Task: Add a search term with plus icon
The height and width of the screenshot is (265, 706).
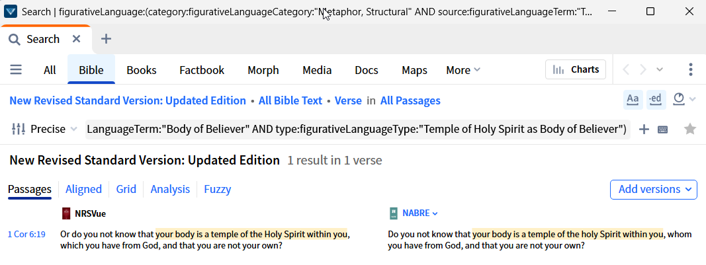Action: click(644, 130)
